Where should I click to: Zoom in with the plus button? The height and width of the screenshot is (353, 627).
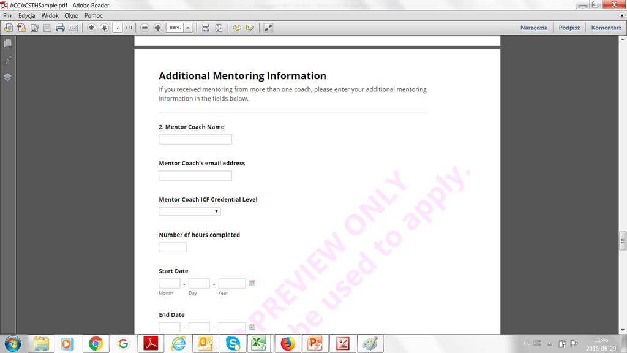pos(157,28)
